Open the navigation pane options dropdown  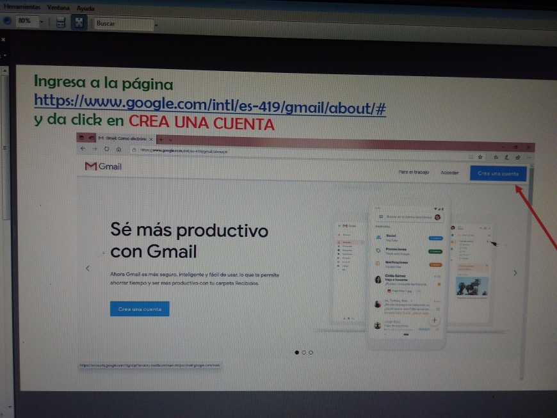[x=4, y=56]
